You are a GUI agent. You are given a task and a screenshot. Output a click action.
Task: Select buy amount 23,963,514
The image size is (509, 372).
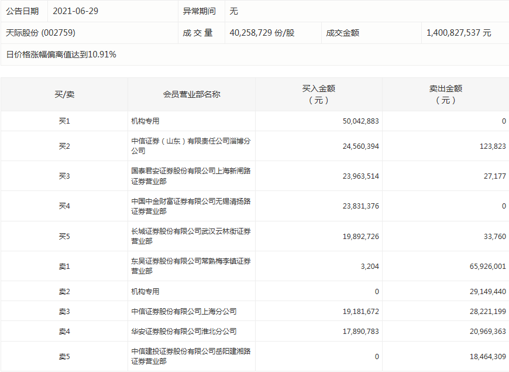pos(360,176)
